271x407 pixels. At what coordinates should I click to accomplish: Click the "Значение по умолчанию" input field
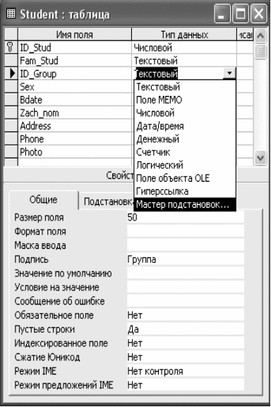[x=186, y=273]
